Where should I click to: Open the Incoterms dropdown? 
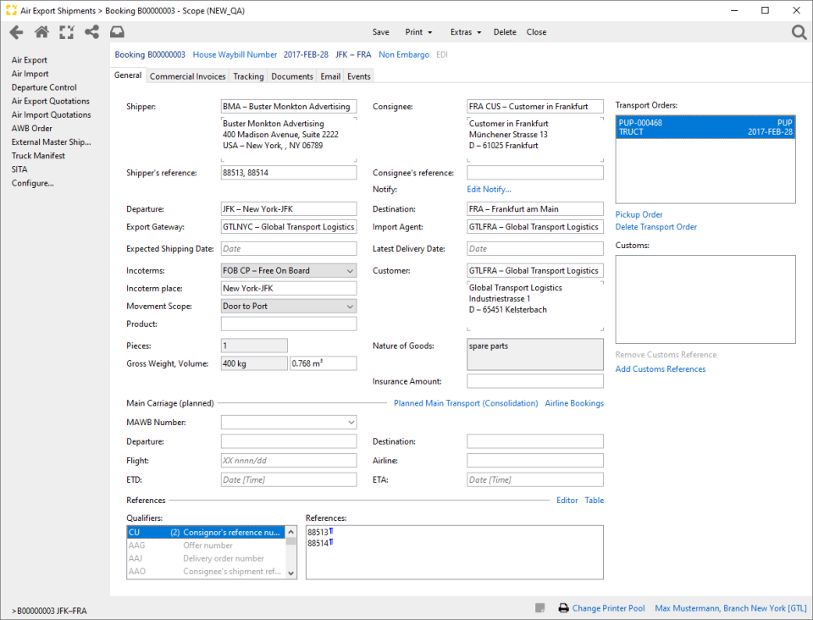coord(351,270)
